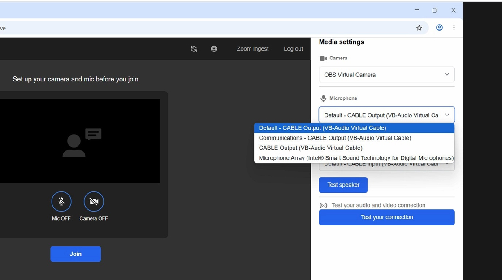Click the 'Test your audio and video connection' text

coord(378,205)
